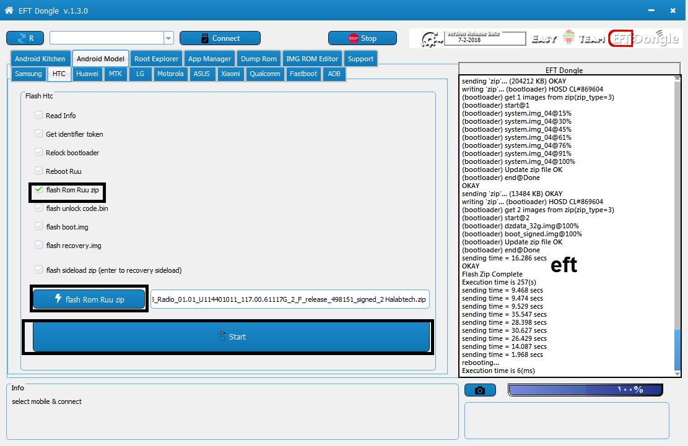Click the flash Rom Ruu zip browse button
Image resolution: width=688 pixels, height=446 pixels.
(89, 299)
